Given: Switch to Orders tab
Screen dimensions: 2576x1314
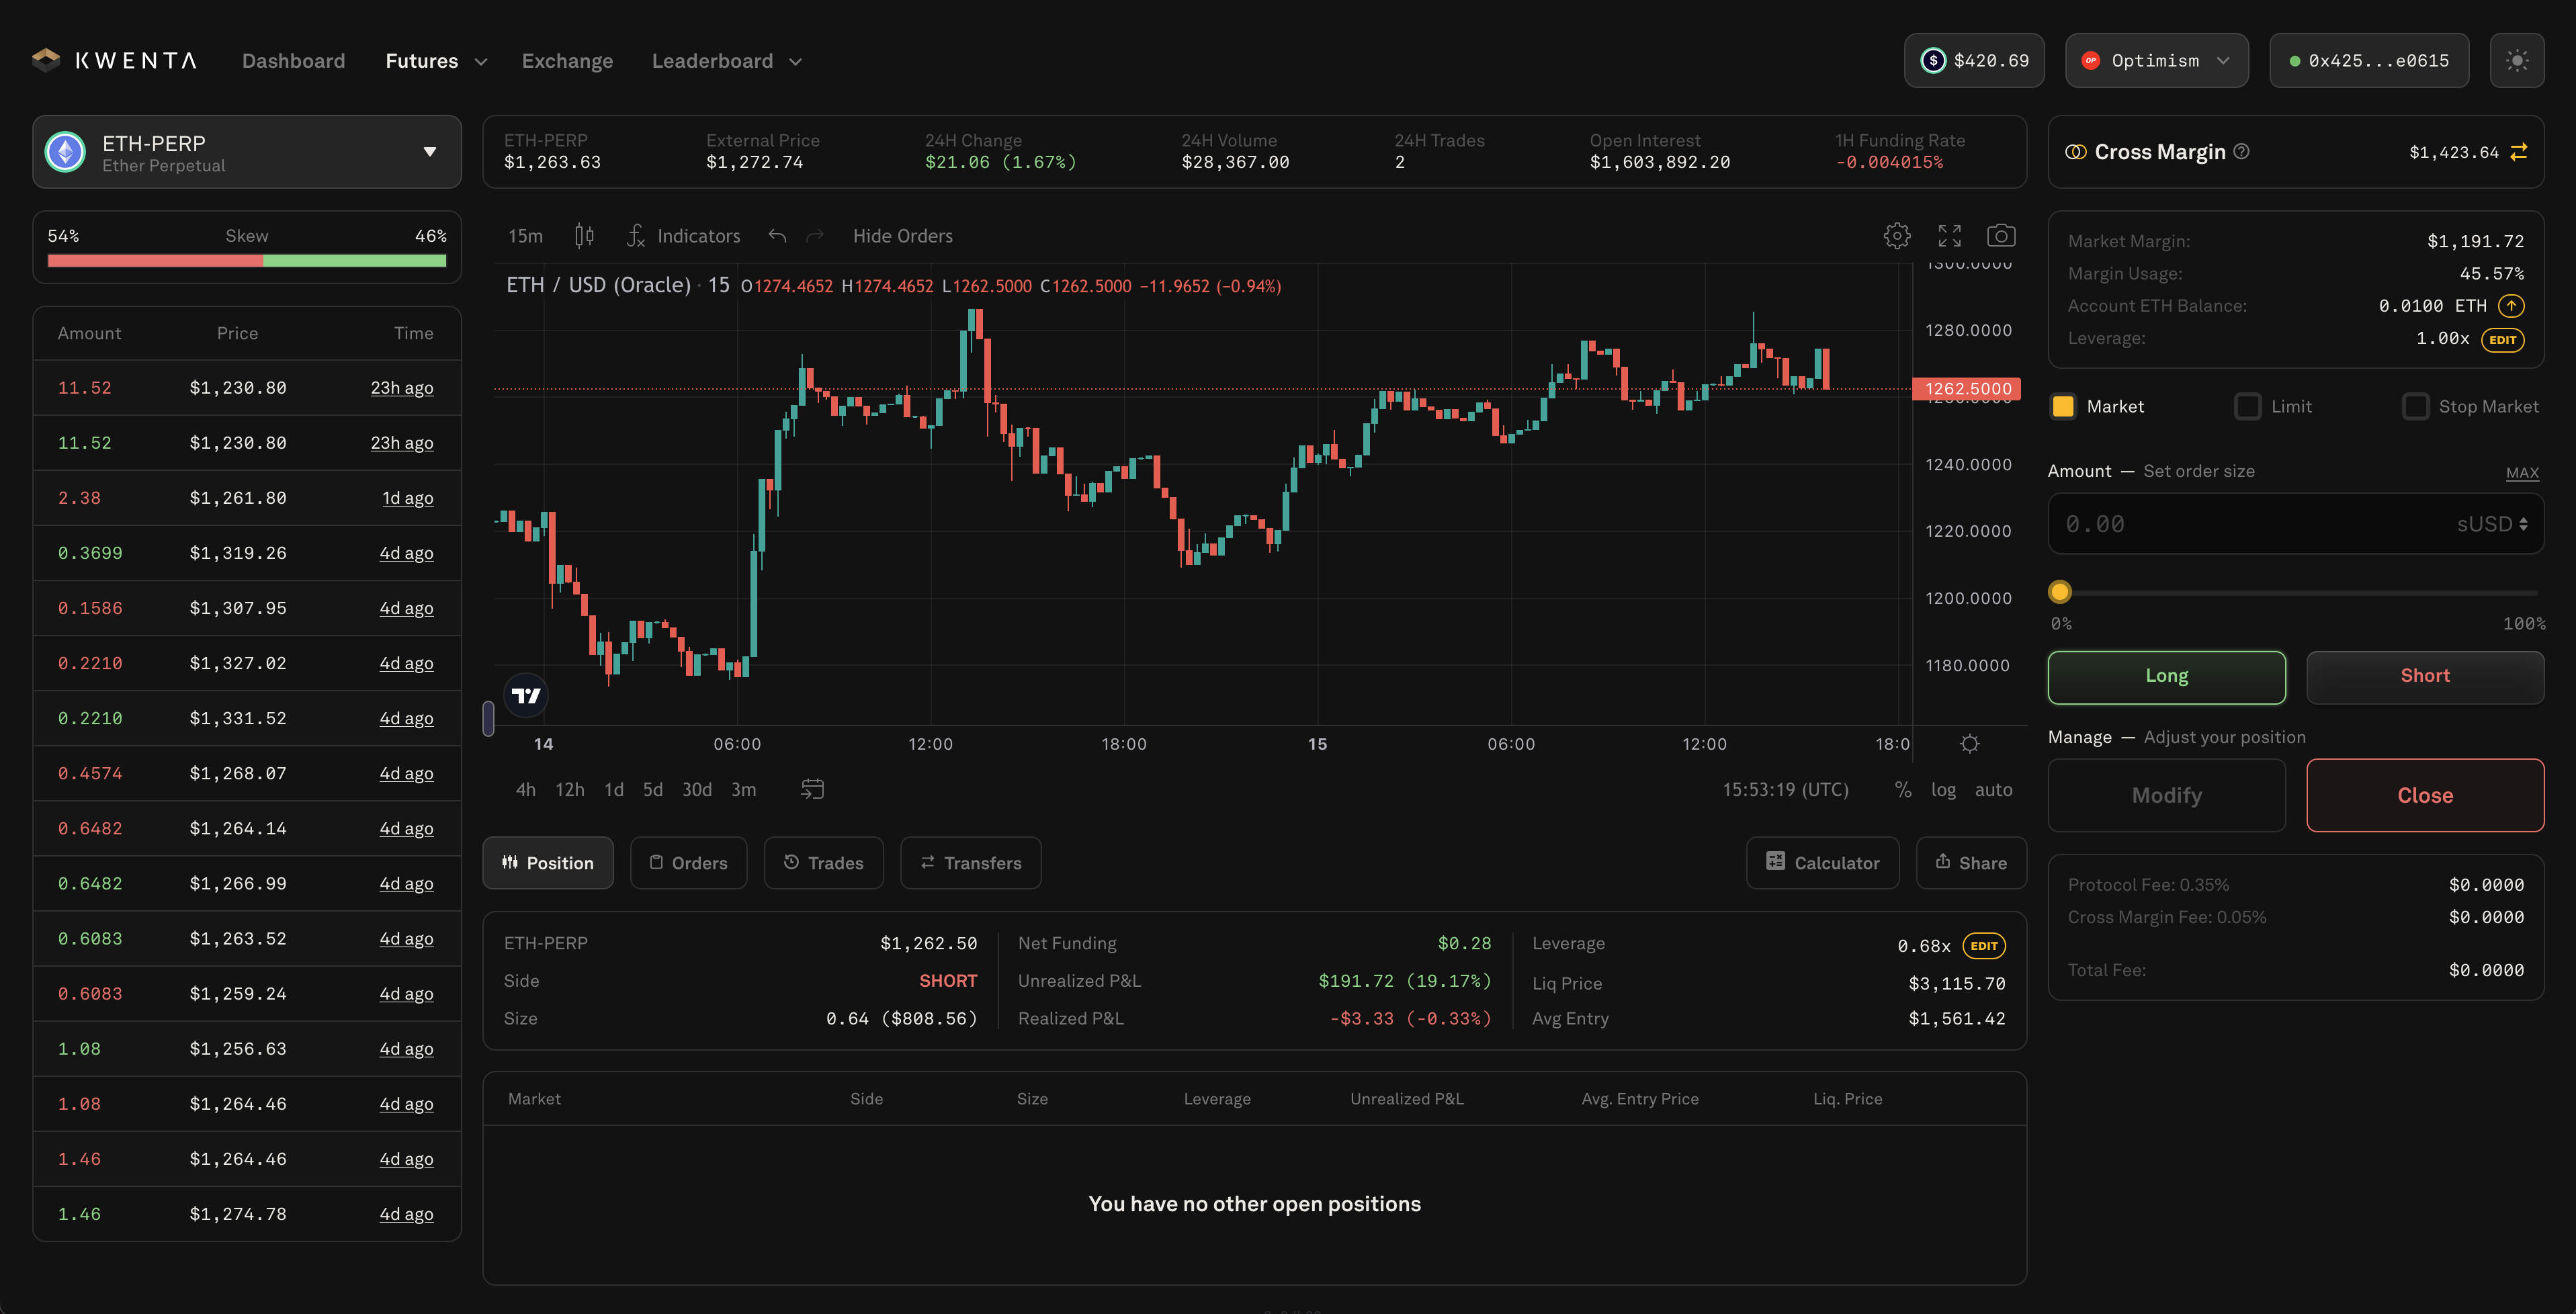Looking at the screenshot, I should point(688,863).
